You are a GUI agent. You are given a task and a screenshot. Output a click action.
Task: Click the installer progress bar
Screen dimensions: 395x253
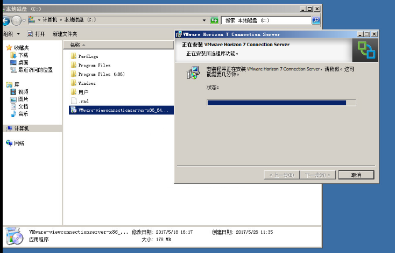point(281,103)
